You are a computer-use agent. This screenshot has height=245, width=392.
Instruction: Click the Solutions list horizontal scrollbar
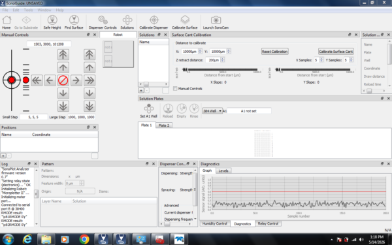(154, 84)
